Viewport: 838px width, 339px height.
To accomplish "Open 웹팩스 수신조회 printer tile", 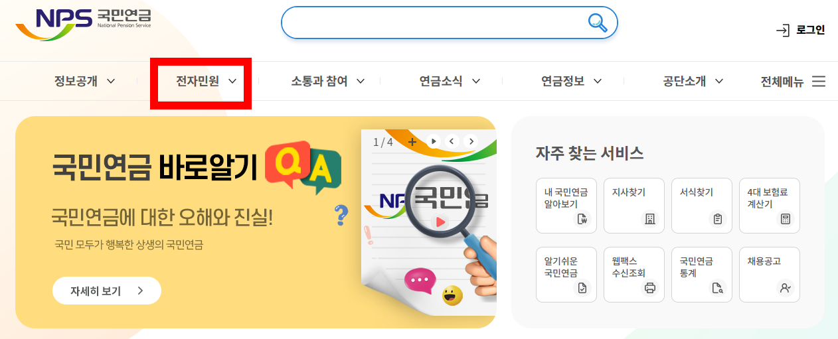I will (x=634, y=275).
